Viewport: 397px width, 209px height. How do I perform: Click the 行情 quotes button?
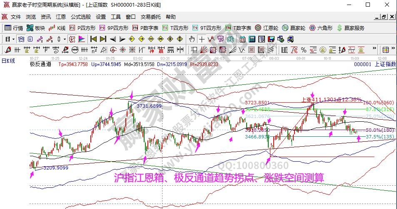click(14, 28)
